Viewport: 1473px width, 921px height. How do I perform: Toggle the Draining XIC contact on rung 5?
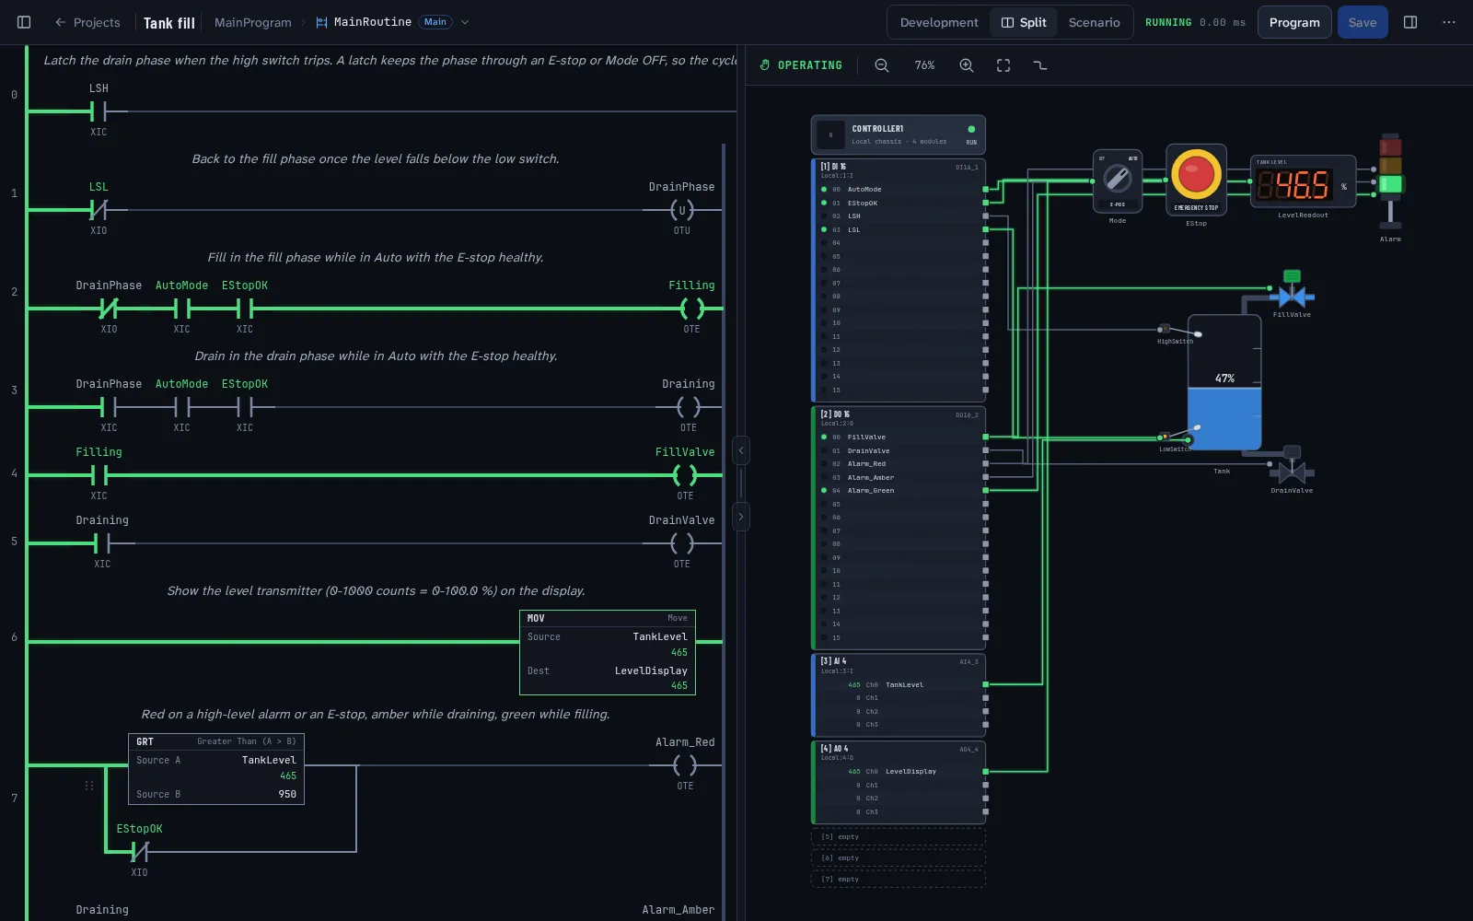tap(102, 543)
